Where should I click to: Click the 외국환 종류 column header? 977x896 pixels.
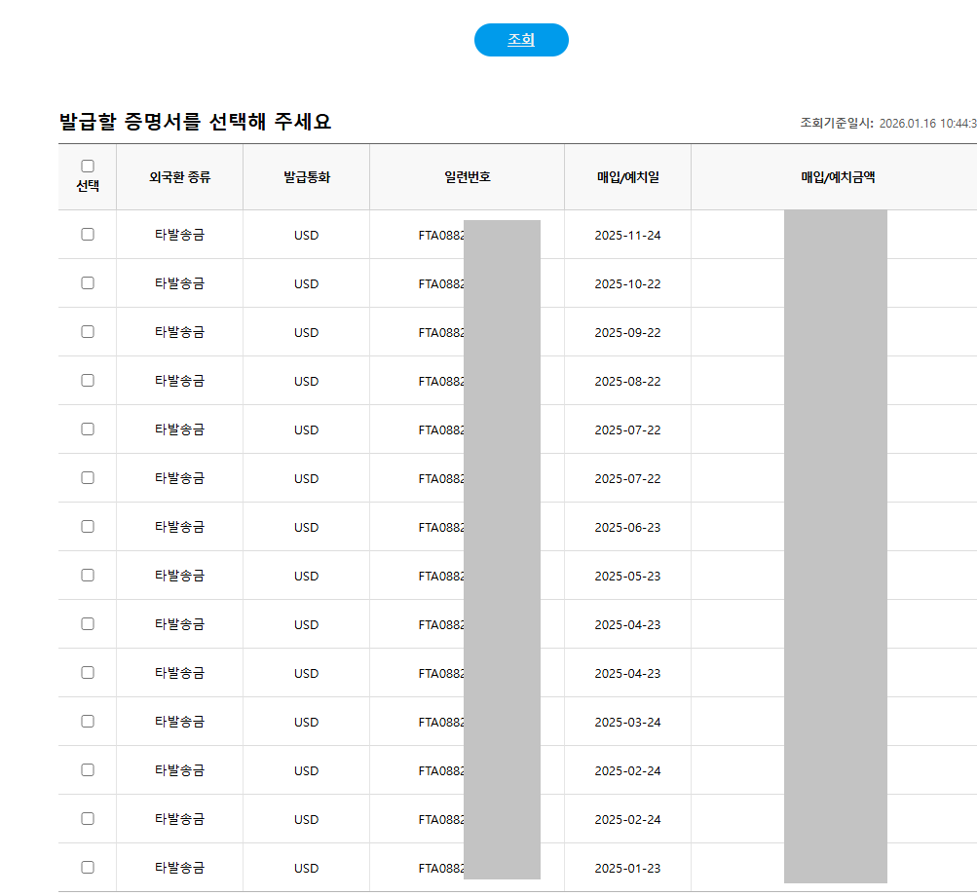[x=179, y=177]
